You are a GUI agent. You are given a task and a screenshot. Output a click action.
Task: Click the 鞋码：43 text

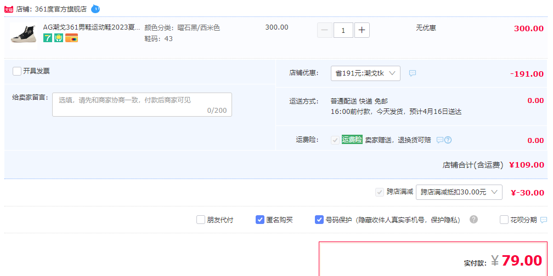pos(159,39)
